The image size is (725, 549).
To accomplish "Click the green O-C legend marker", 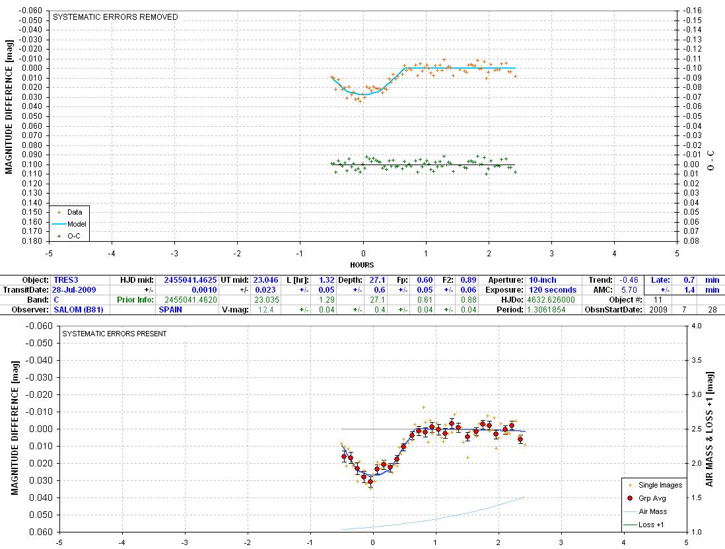I will pyautogui.click(x=60, y=235).
